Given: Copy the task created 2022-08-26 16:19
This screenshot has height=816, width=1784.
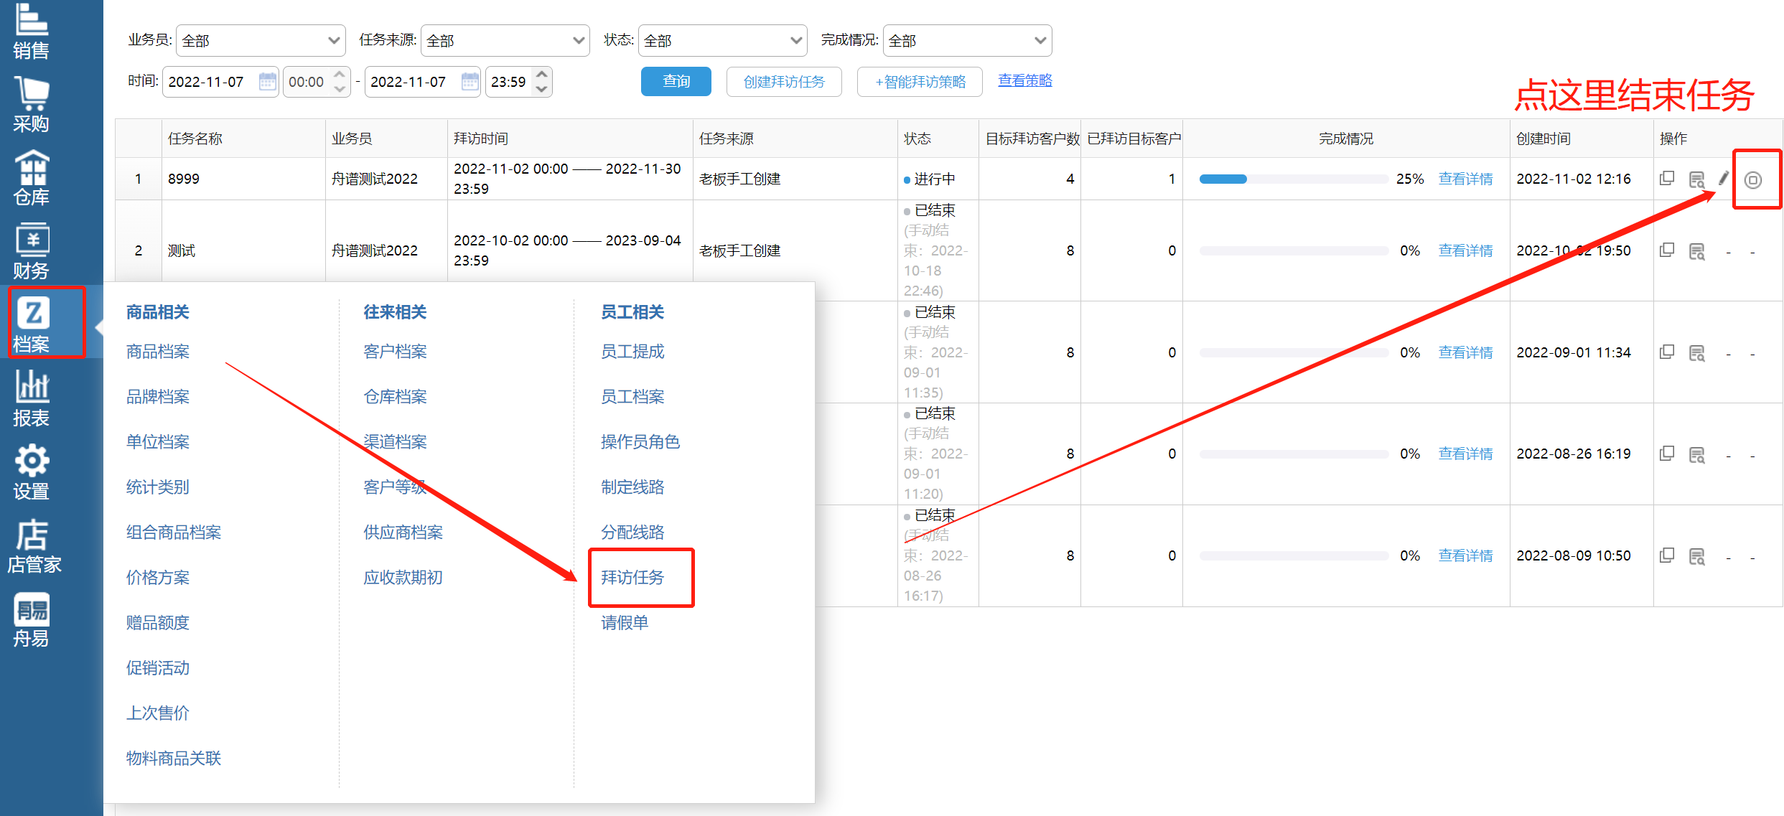Looking at the screenshot, I should pos(1667,454).
